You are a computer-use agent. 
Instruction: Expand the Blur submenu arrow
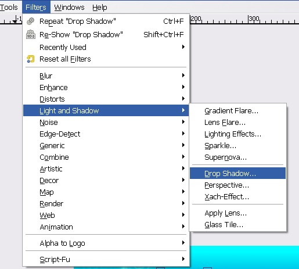click(183, 76)
